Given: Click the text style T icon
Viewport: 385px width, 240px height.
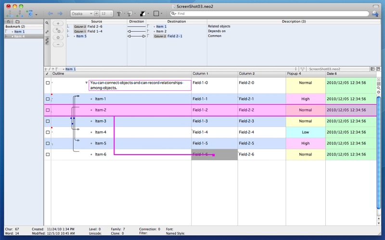Looking at the screenshot, I should (x=119, y=13).
